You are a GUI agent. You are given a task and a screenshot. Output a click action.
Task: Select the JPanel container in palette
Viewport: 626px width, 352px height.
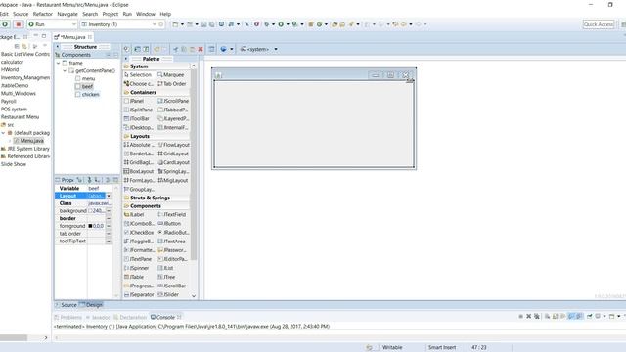click(134, 101)
